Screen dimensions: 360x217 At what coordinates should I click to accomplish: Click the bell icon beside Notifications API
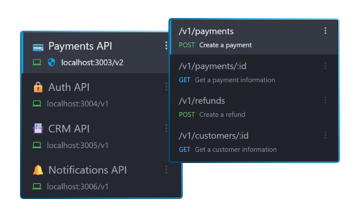38,170
